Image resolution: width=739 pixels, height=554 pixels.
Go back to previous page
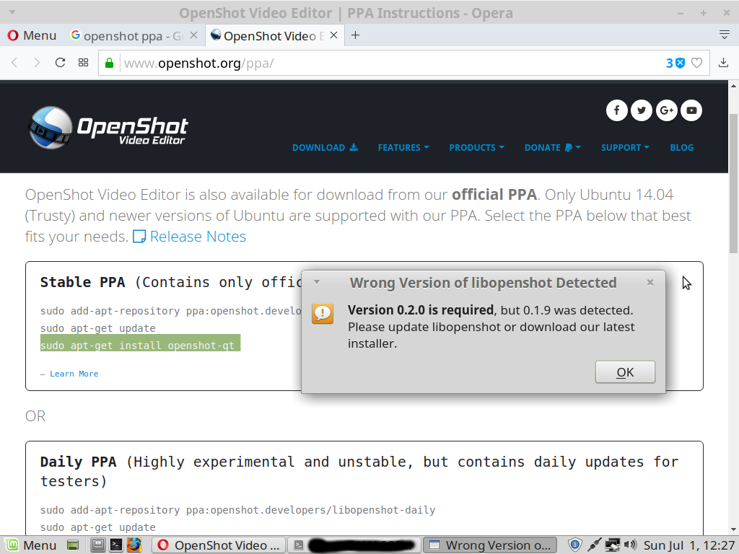[14, 63]
